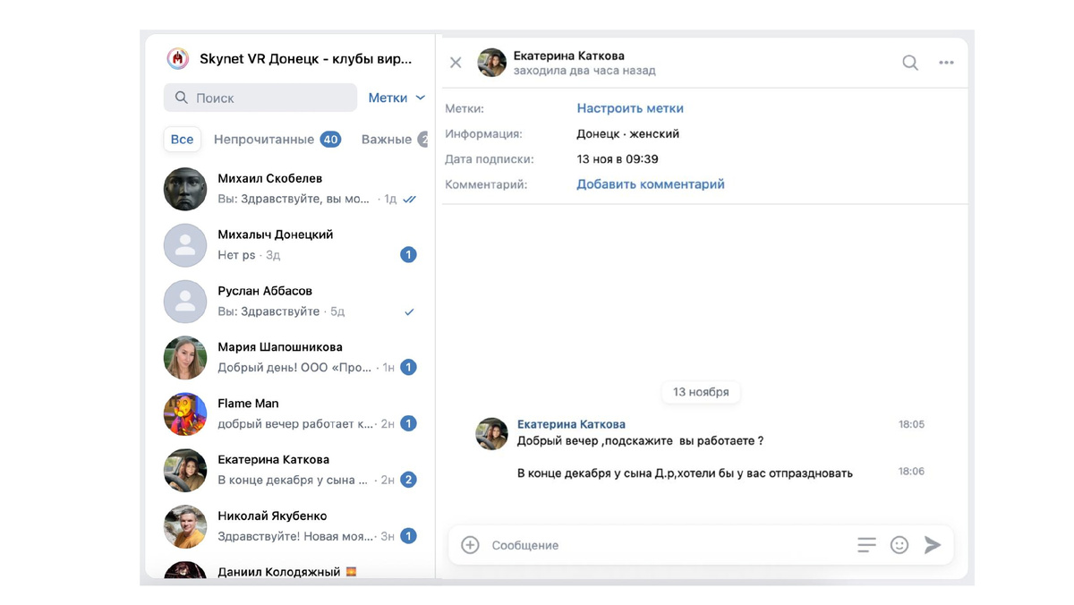
Task: Open the Skynet VR Донецк community logo
Action: click(x=177, y=59)
